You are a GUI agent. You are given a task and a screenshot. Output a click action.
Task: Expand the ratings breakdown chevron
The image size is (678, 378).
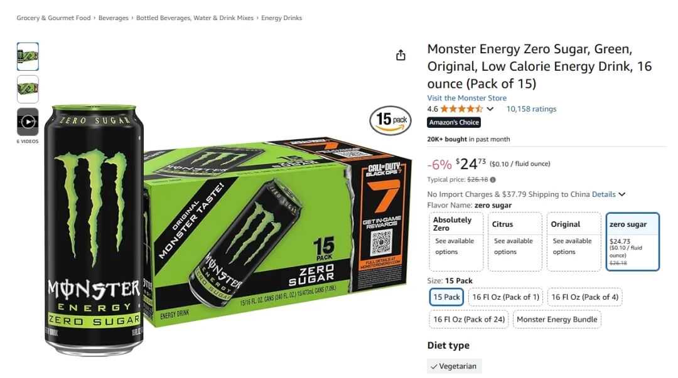pos(490,109)
